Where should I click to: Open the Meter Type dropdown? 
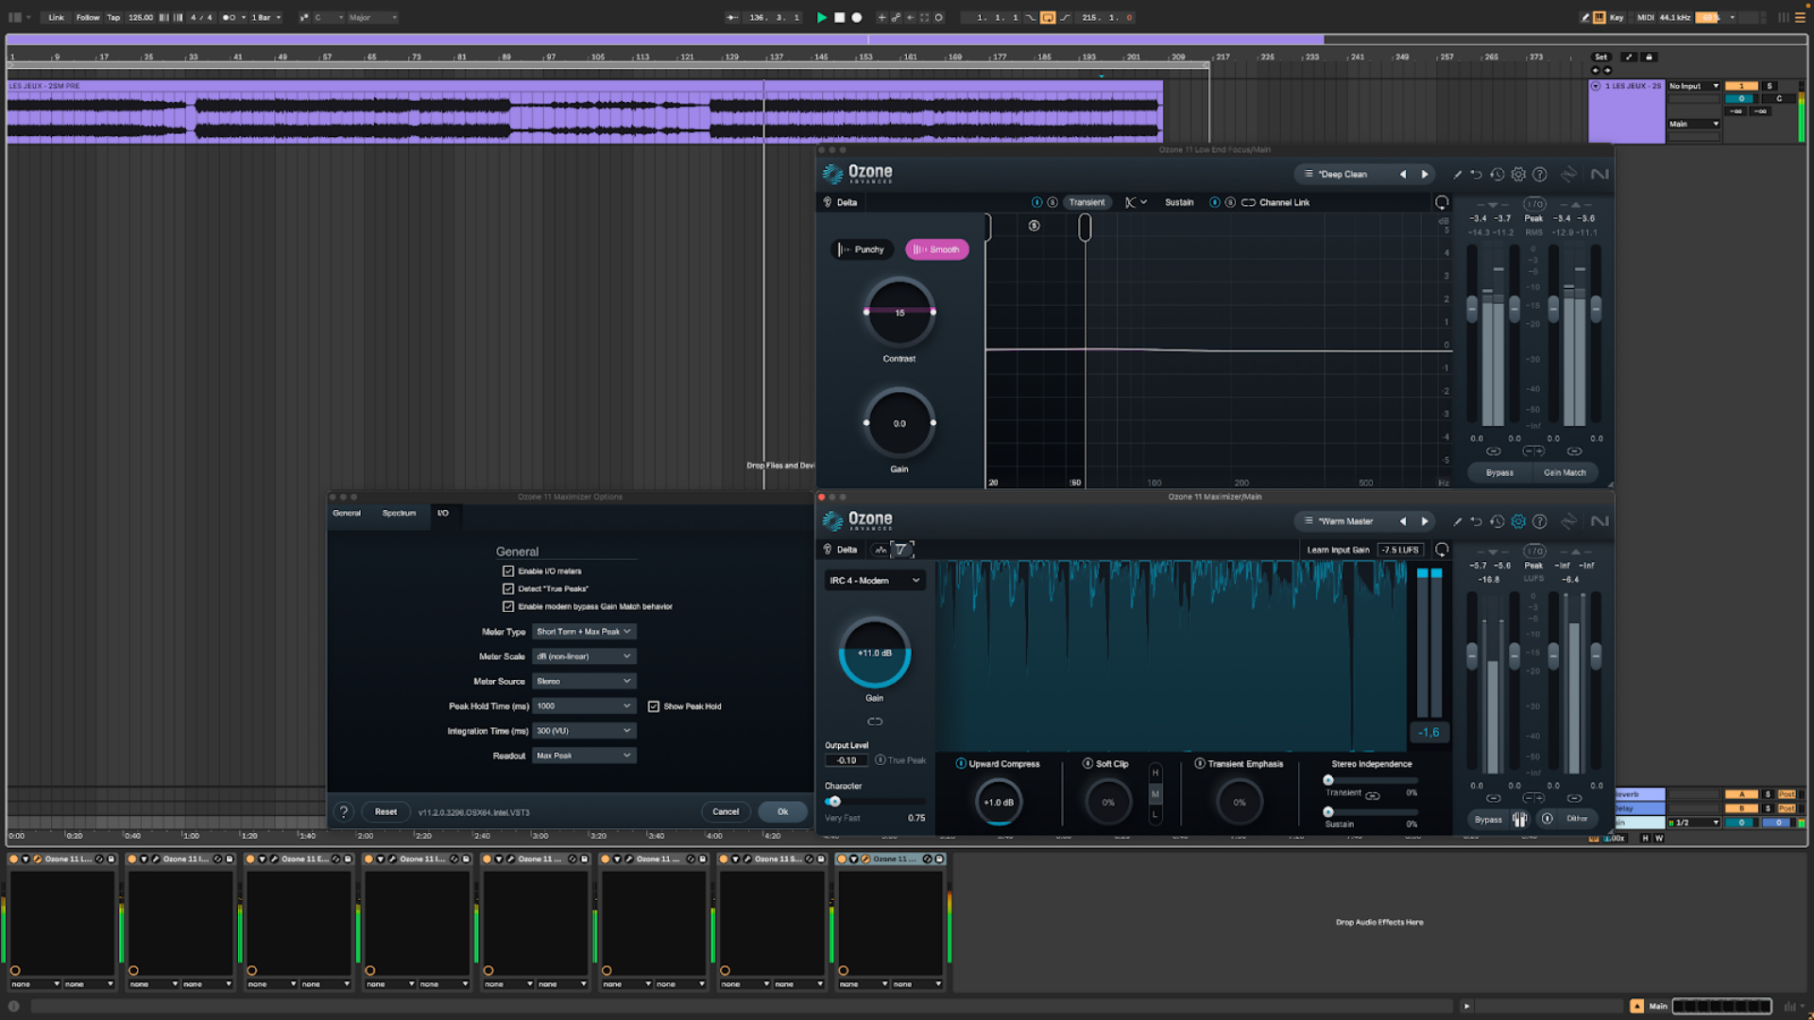tap(584, 631)
